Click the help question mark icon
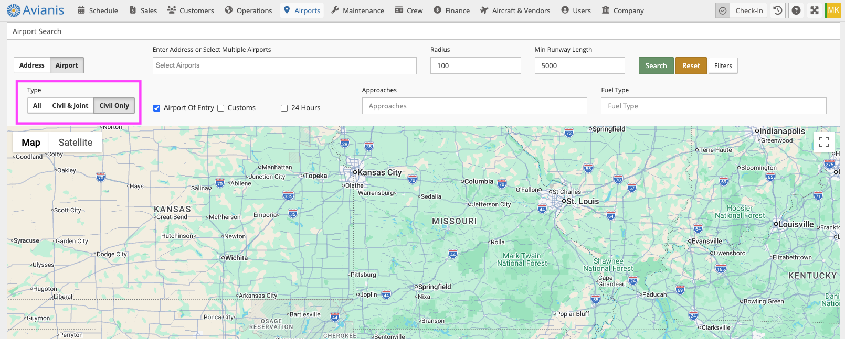The image size is (845, 339). pos(796,10)
